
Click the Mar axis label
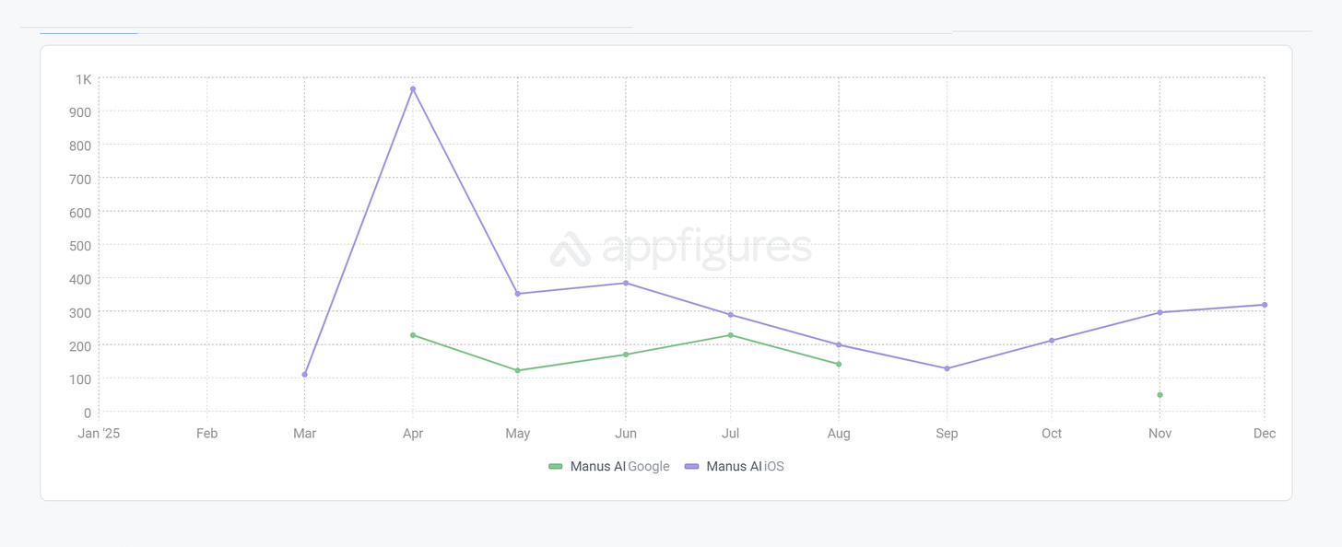pyautogui.click(x=305, y=434)
